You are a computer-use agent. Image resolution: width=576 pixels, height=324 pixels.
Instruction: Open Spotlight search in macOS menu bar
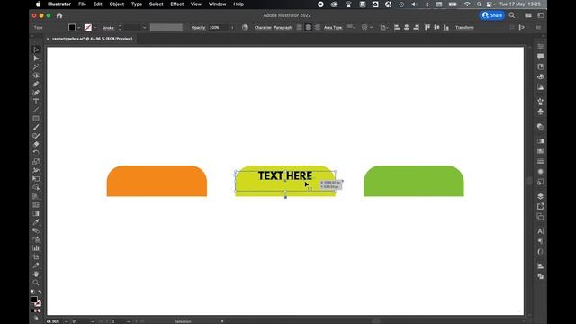[x=479, y=4]
